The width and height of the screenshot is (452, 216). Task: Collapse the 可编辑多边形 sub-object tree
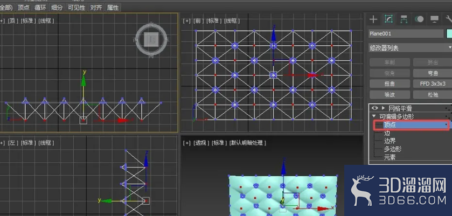coord(374,116)
